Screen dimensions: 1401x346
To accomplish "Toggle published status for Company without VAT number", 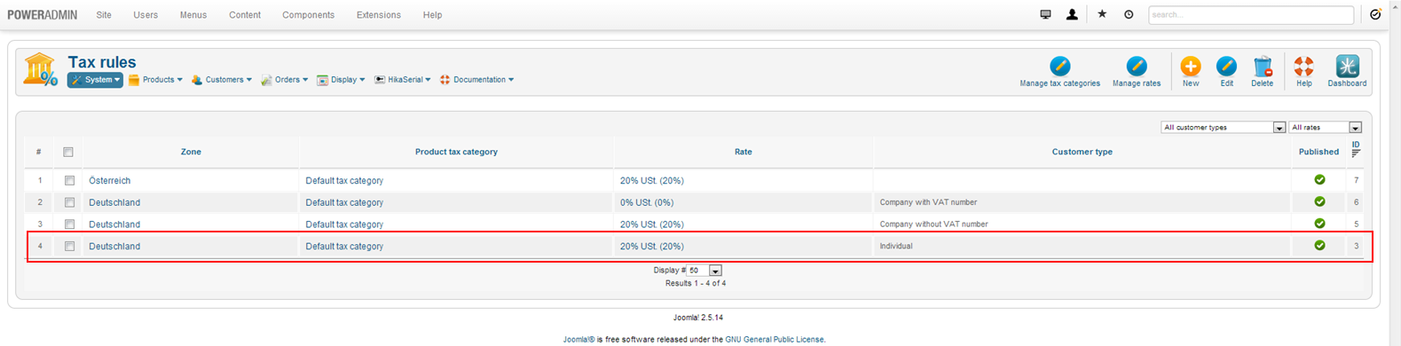I will click(x=1319, y=224).
